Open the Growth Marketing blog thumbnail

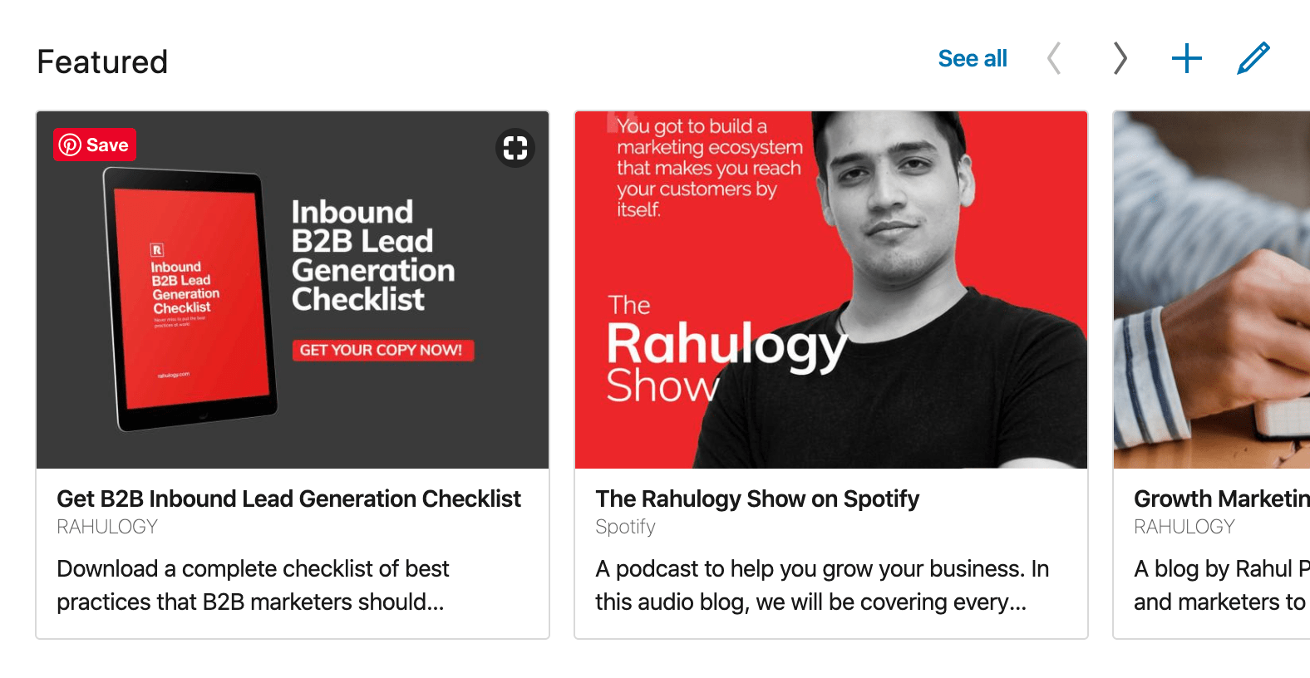1212,290
